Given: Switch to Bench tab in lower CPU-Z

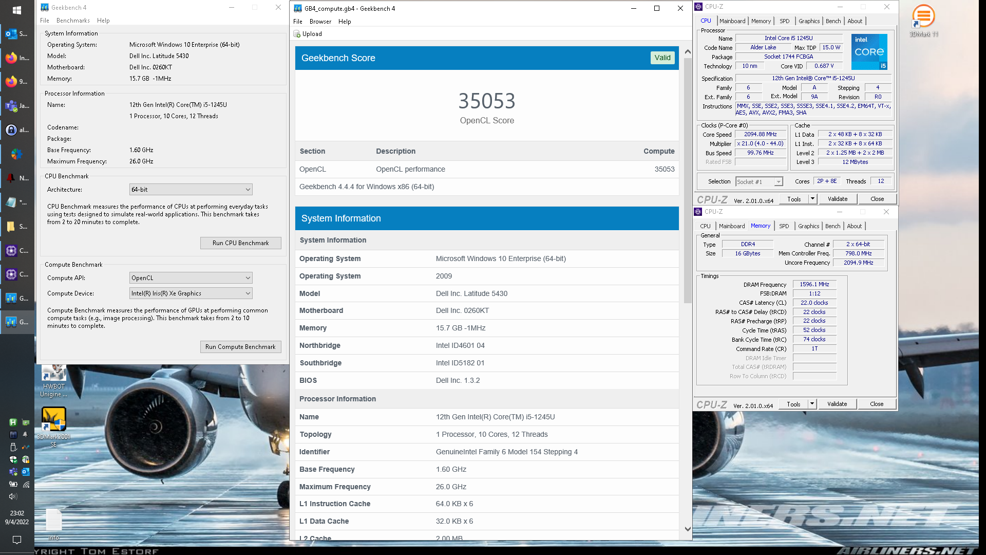Looking at the screenshot, I should tap(833, 226).
